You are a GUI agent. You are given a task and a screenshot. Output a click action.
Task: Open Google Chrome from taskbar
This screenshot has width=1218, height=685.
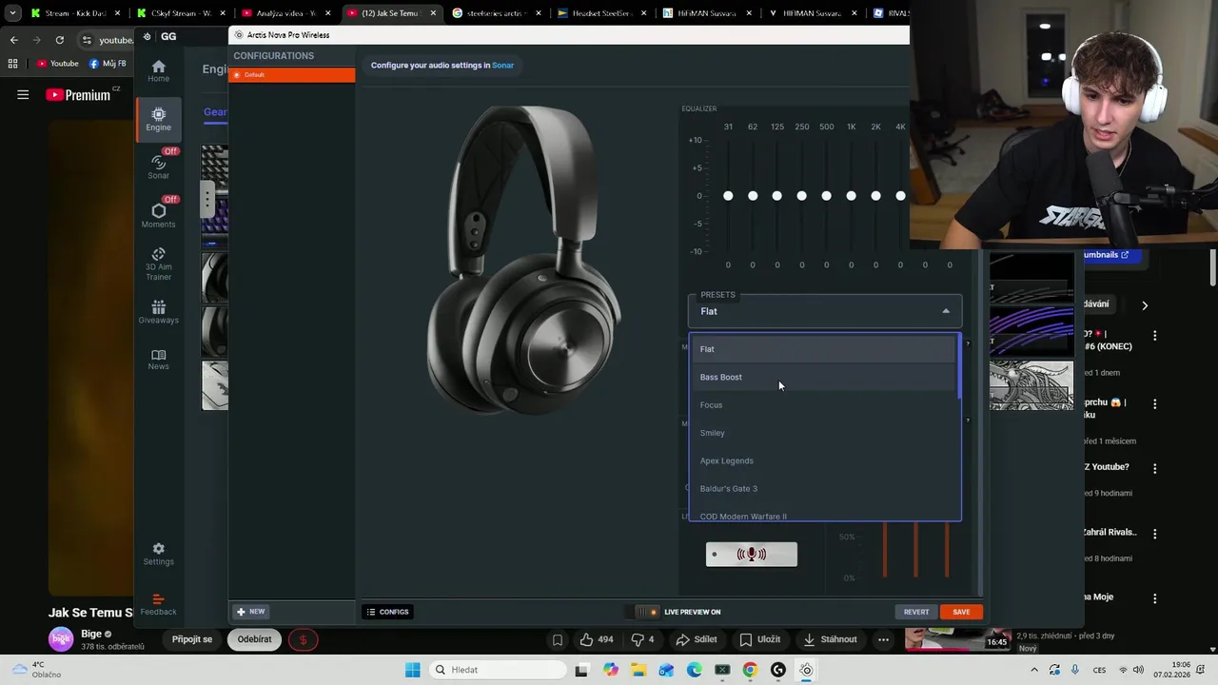pyautogui.click(x=750, y=670)
